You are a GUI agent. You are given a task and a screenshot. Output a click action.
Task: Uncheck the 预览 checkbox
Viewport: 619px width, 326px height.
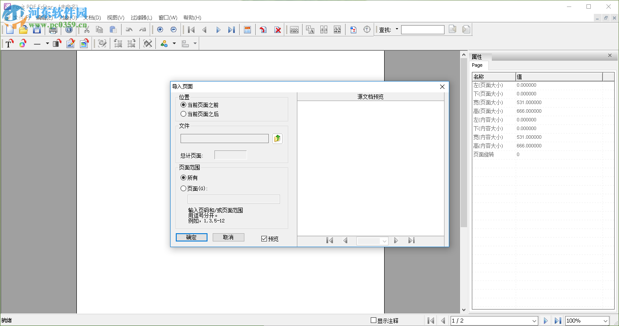tap(264, 238)
